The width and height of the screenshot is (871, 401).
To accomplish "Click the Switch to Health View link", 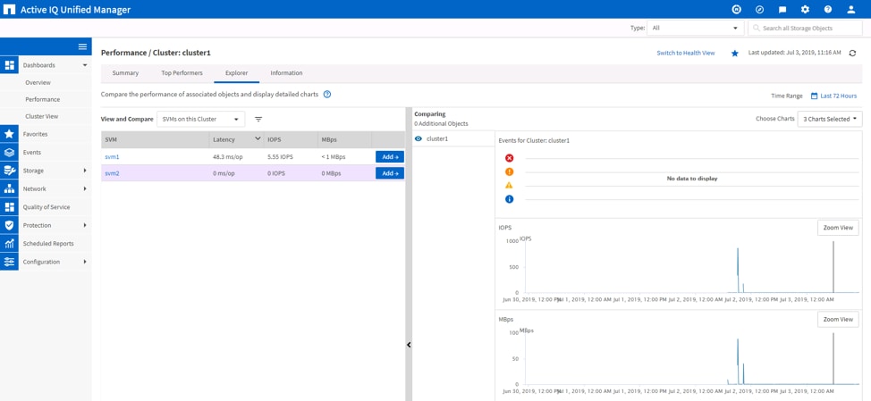I will [x=685, y=54].
